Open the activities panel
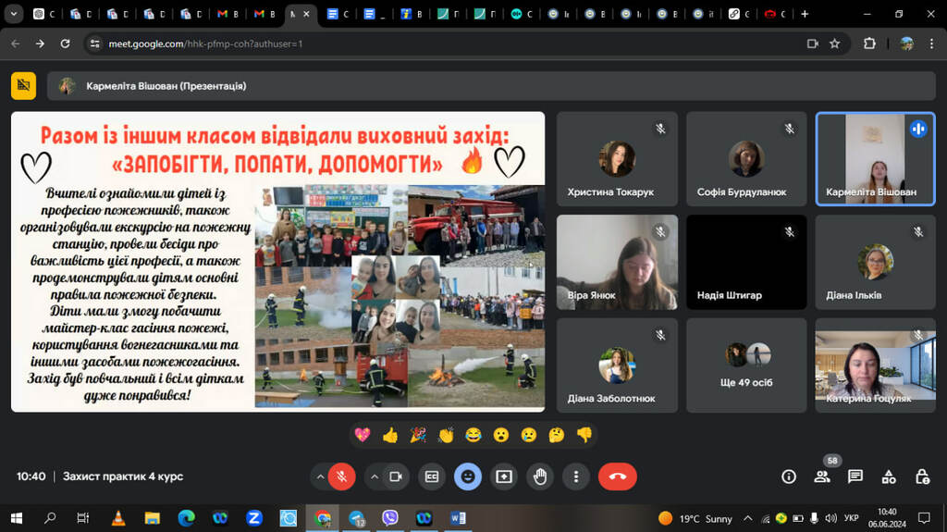Screen dimensions: 947x532 point(889,476)
